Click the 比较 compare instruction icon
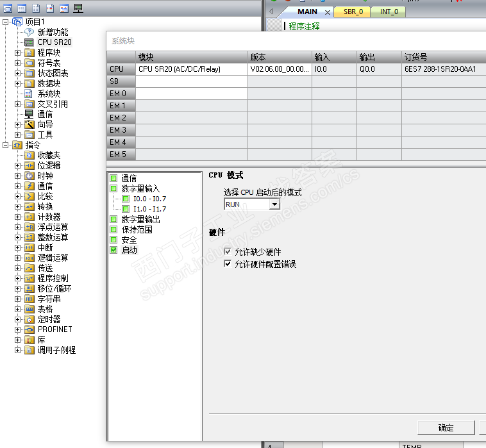Image resolution: width=486 pixels, height=448 pixels. [x=29, y=196]
